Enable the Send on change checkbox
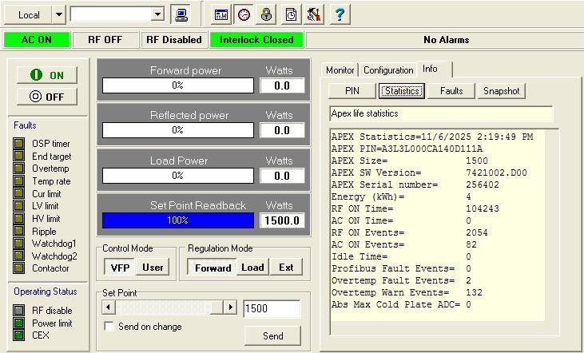 tap(109, 327)
